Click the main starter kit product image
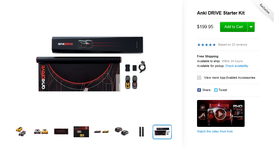This screenshot has width=274, height=149. click(91, 64)
